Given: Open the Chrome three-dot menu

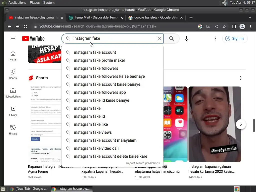Looking at the screenshot, I should pos(250,26).
